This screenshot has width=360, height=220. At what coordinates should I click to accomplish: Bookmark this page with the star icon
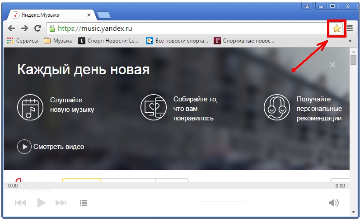[337, 29]
